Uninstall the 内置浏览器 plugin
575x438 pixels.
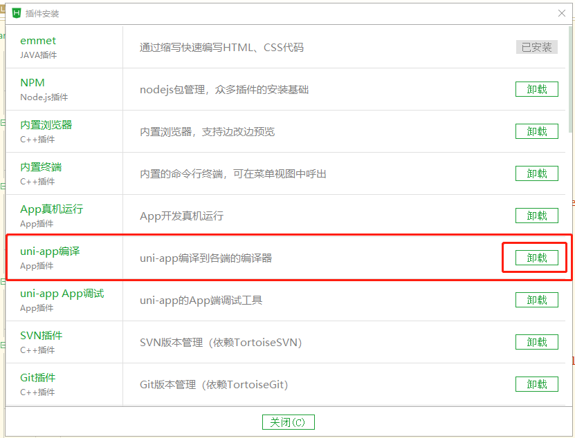(536, 131)
